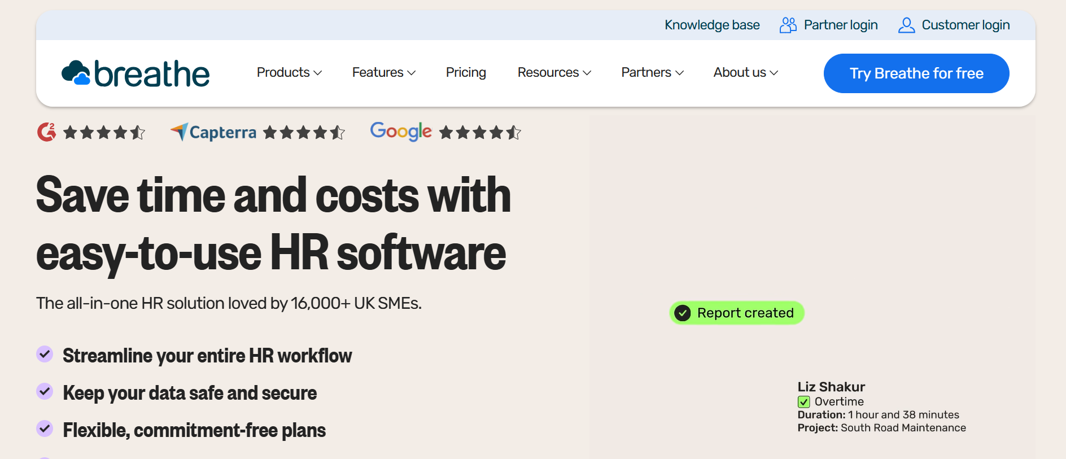Go to Customer login
The image size is (1066, 459).
point(965,25)
